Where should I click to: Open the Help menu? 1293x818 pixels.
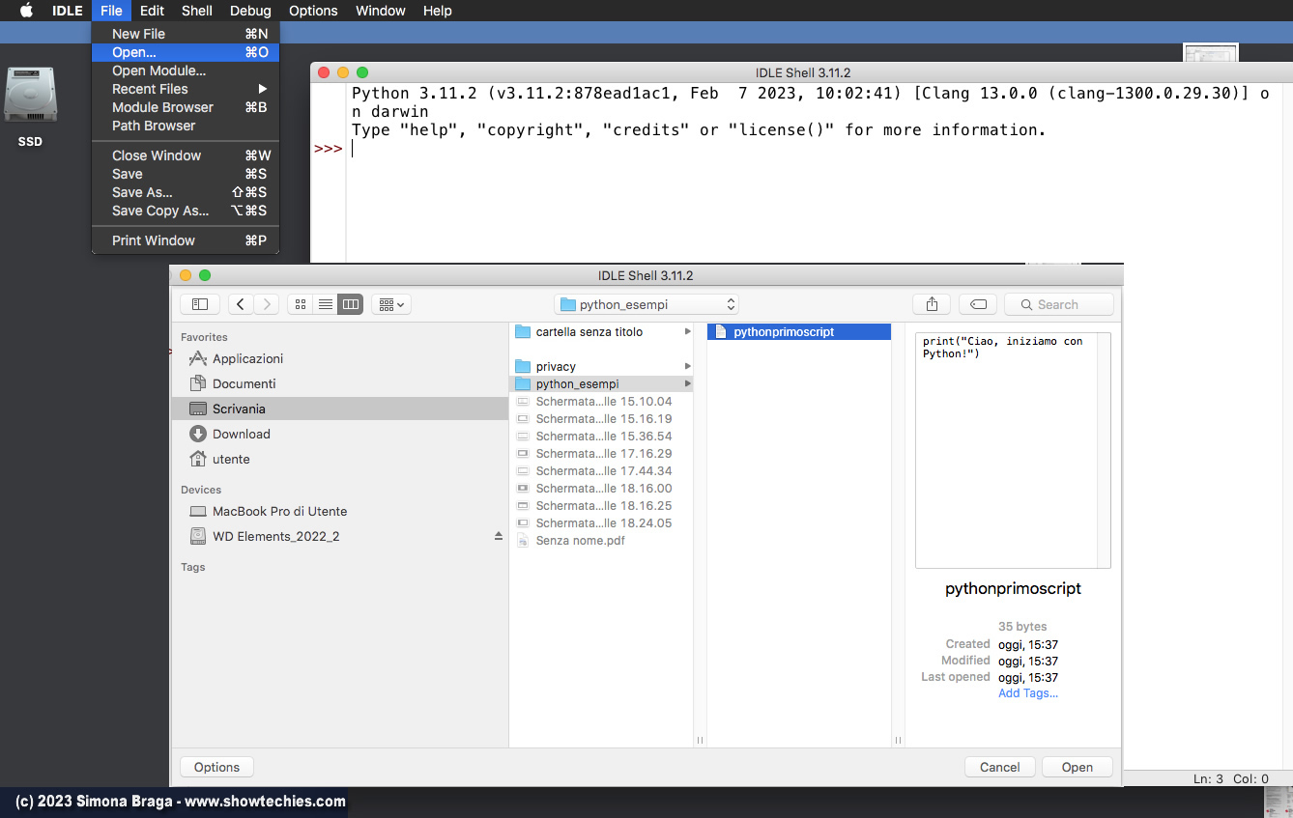click(x=437, y=11)
